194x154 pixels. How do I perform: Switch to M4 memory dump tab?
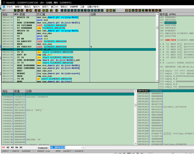coord(16,147)
